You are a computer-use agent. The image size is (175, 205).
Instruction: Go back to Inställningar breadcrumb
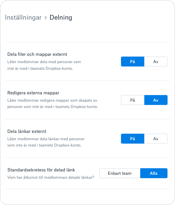23,18
